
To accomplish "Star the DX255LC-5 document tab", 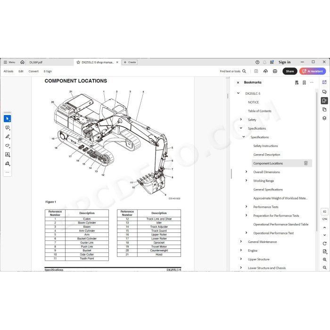I will 78,62.
